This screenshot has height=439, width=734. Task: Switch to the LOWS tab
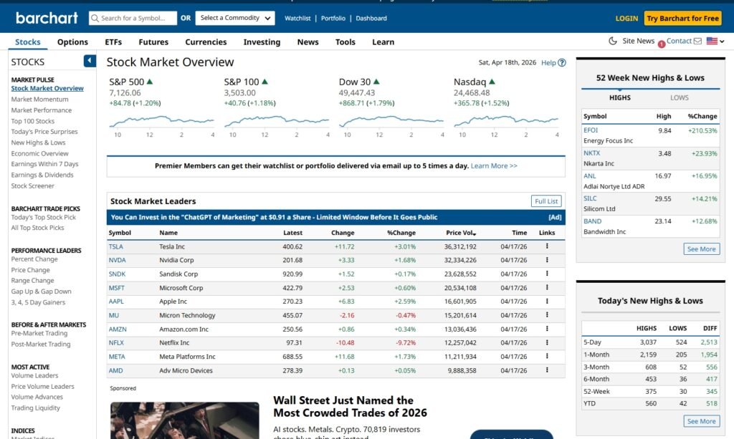click(680, 97)
